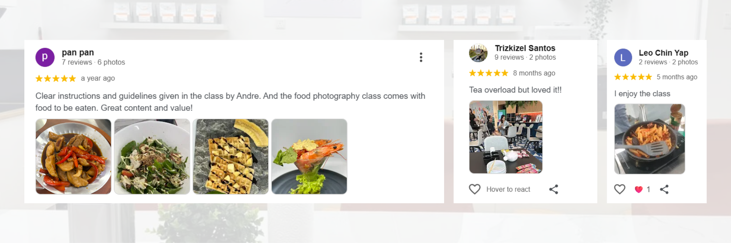Open the pasta in pan photo
Image resolution: width=731 pixels, height=243 pixels.
point(650,139)
